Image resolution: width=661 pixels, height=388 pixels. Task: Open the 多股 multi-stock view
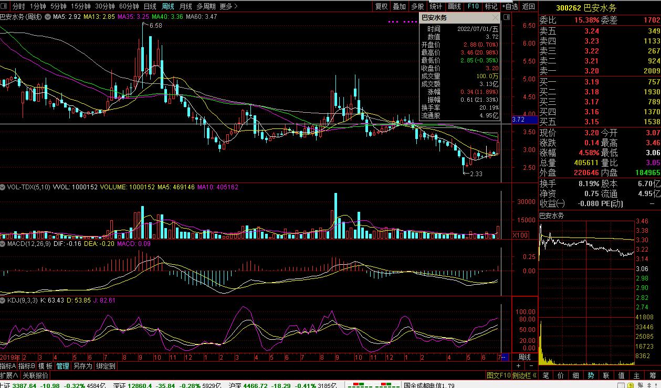click(x=417, y=6)
